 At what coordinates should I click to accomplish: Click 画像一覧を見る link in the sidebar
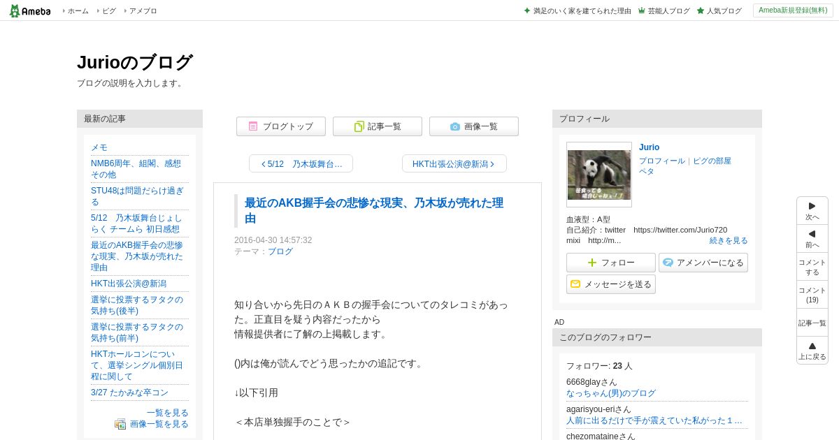click(159, 424)
